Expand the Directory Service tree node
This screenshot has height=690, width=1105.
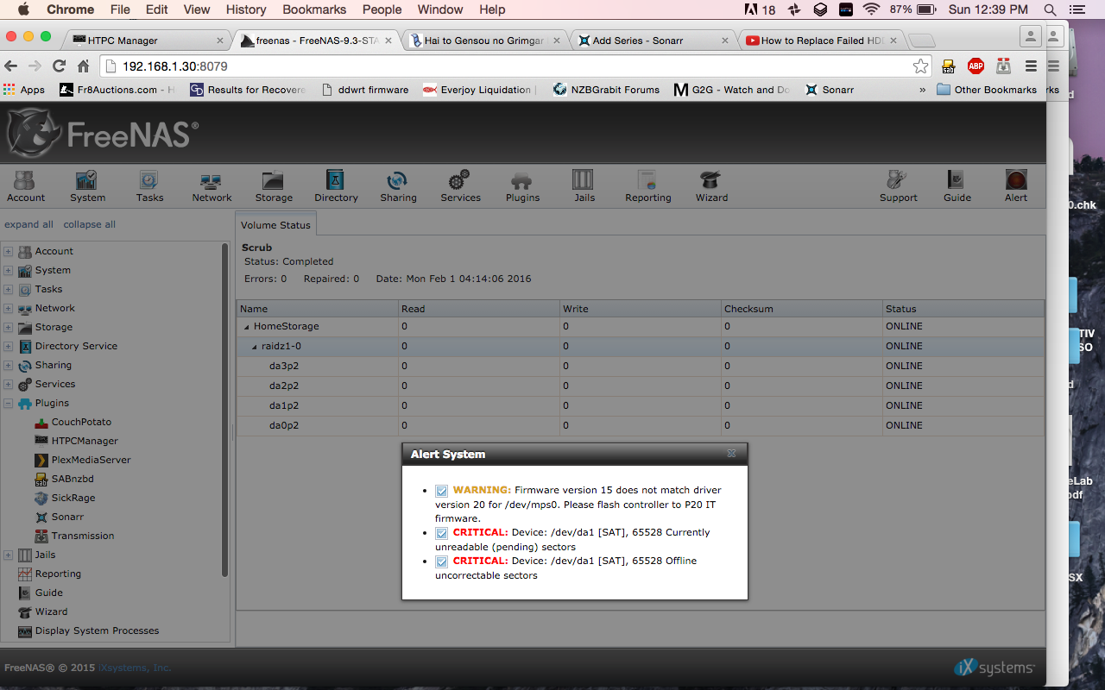tap(8, 347)
